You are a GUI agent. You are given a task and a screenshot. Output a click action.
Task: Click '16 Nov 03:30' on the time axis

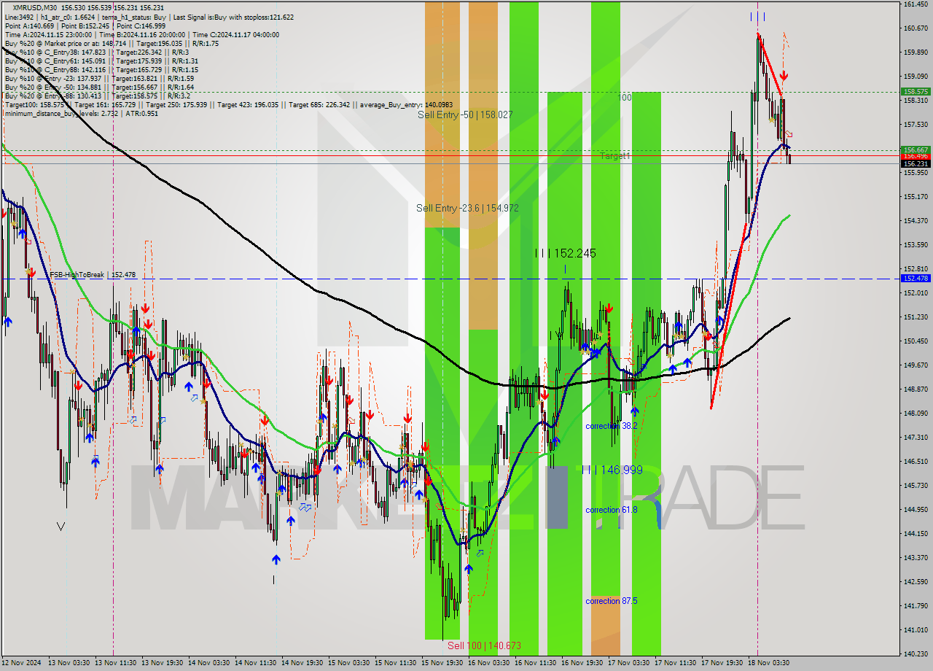(x=489, y=664)
